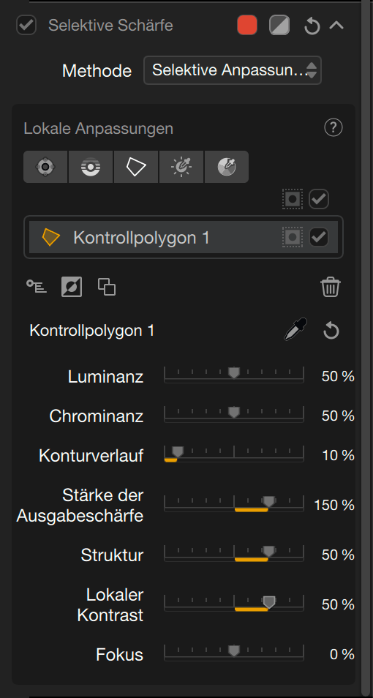Viewport: 373px width, 698px height.
Task: Show mask for Kontrollpolygon 1 list item
Action: pos(293,237)
